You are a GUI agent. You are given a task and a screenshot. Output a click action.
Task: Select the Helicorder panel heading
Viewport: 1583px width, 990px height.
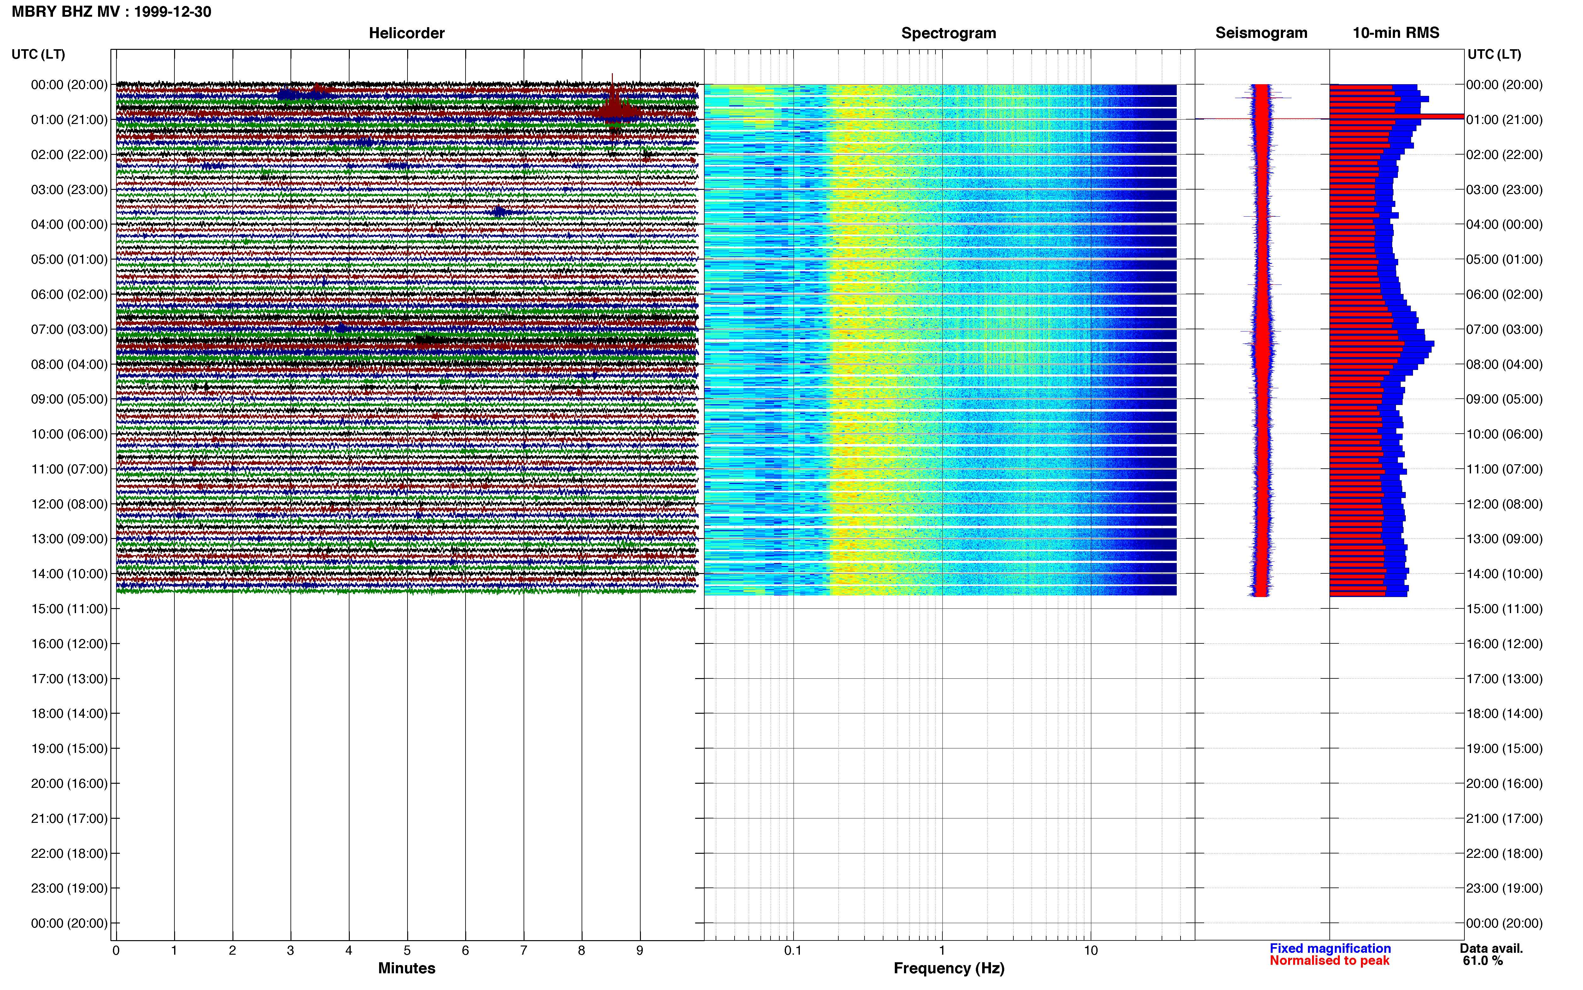pos(407,33)
